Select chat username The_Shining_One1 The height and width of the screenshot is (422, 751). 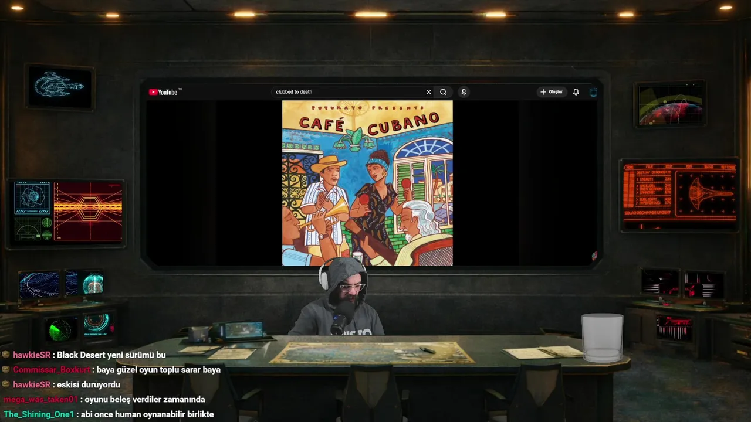[39, 414]
